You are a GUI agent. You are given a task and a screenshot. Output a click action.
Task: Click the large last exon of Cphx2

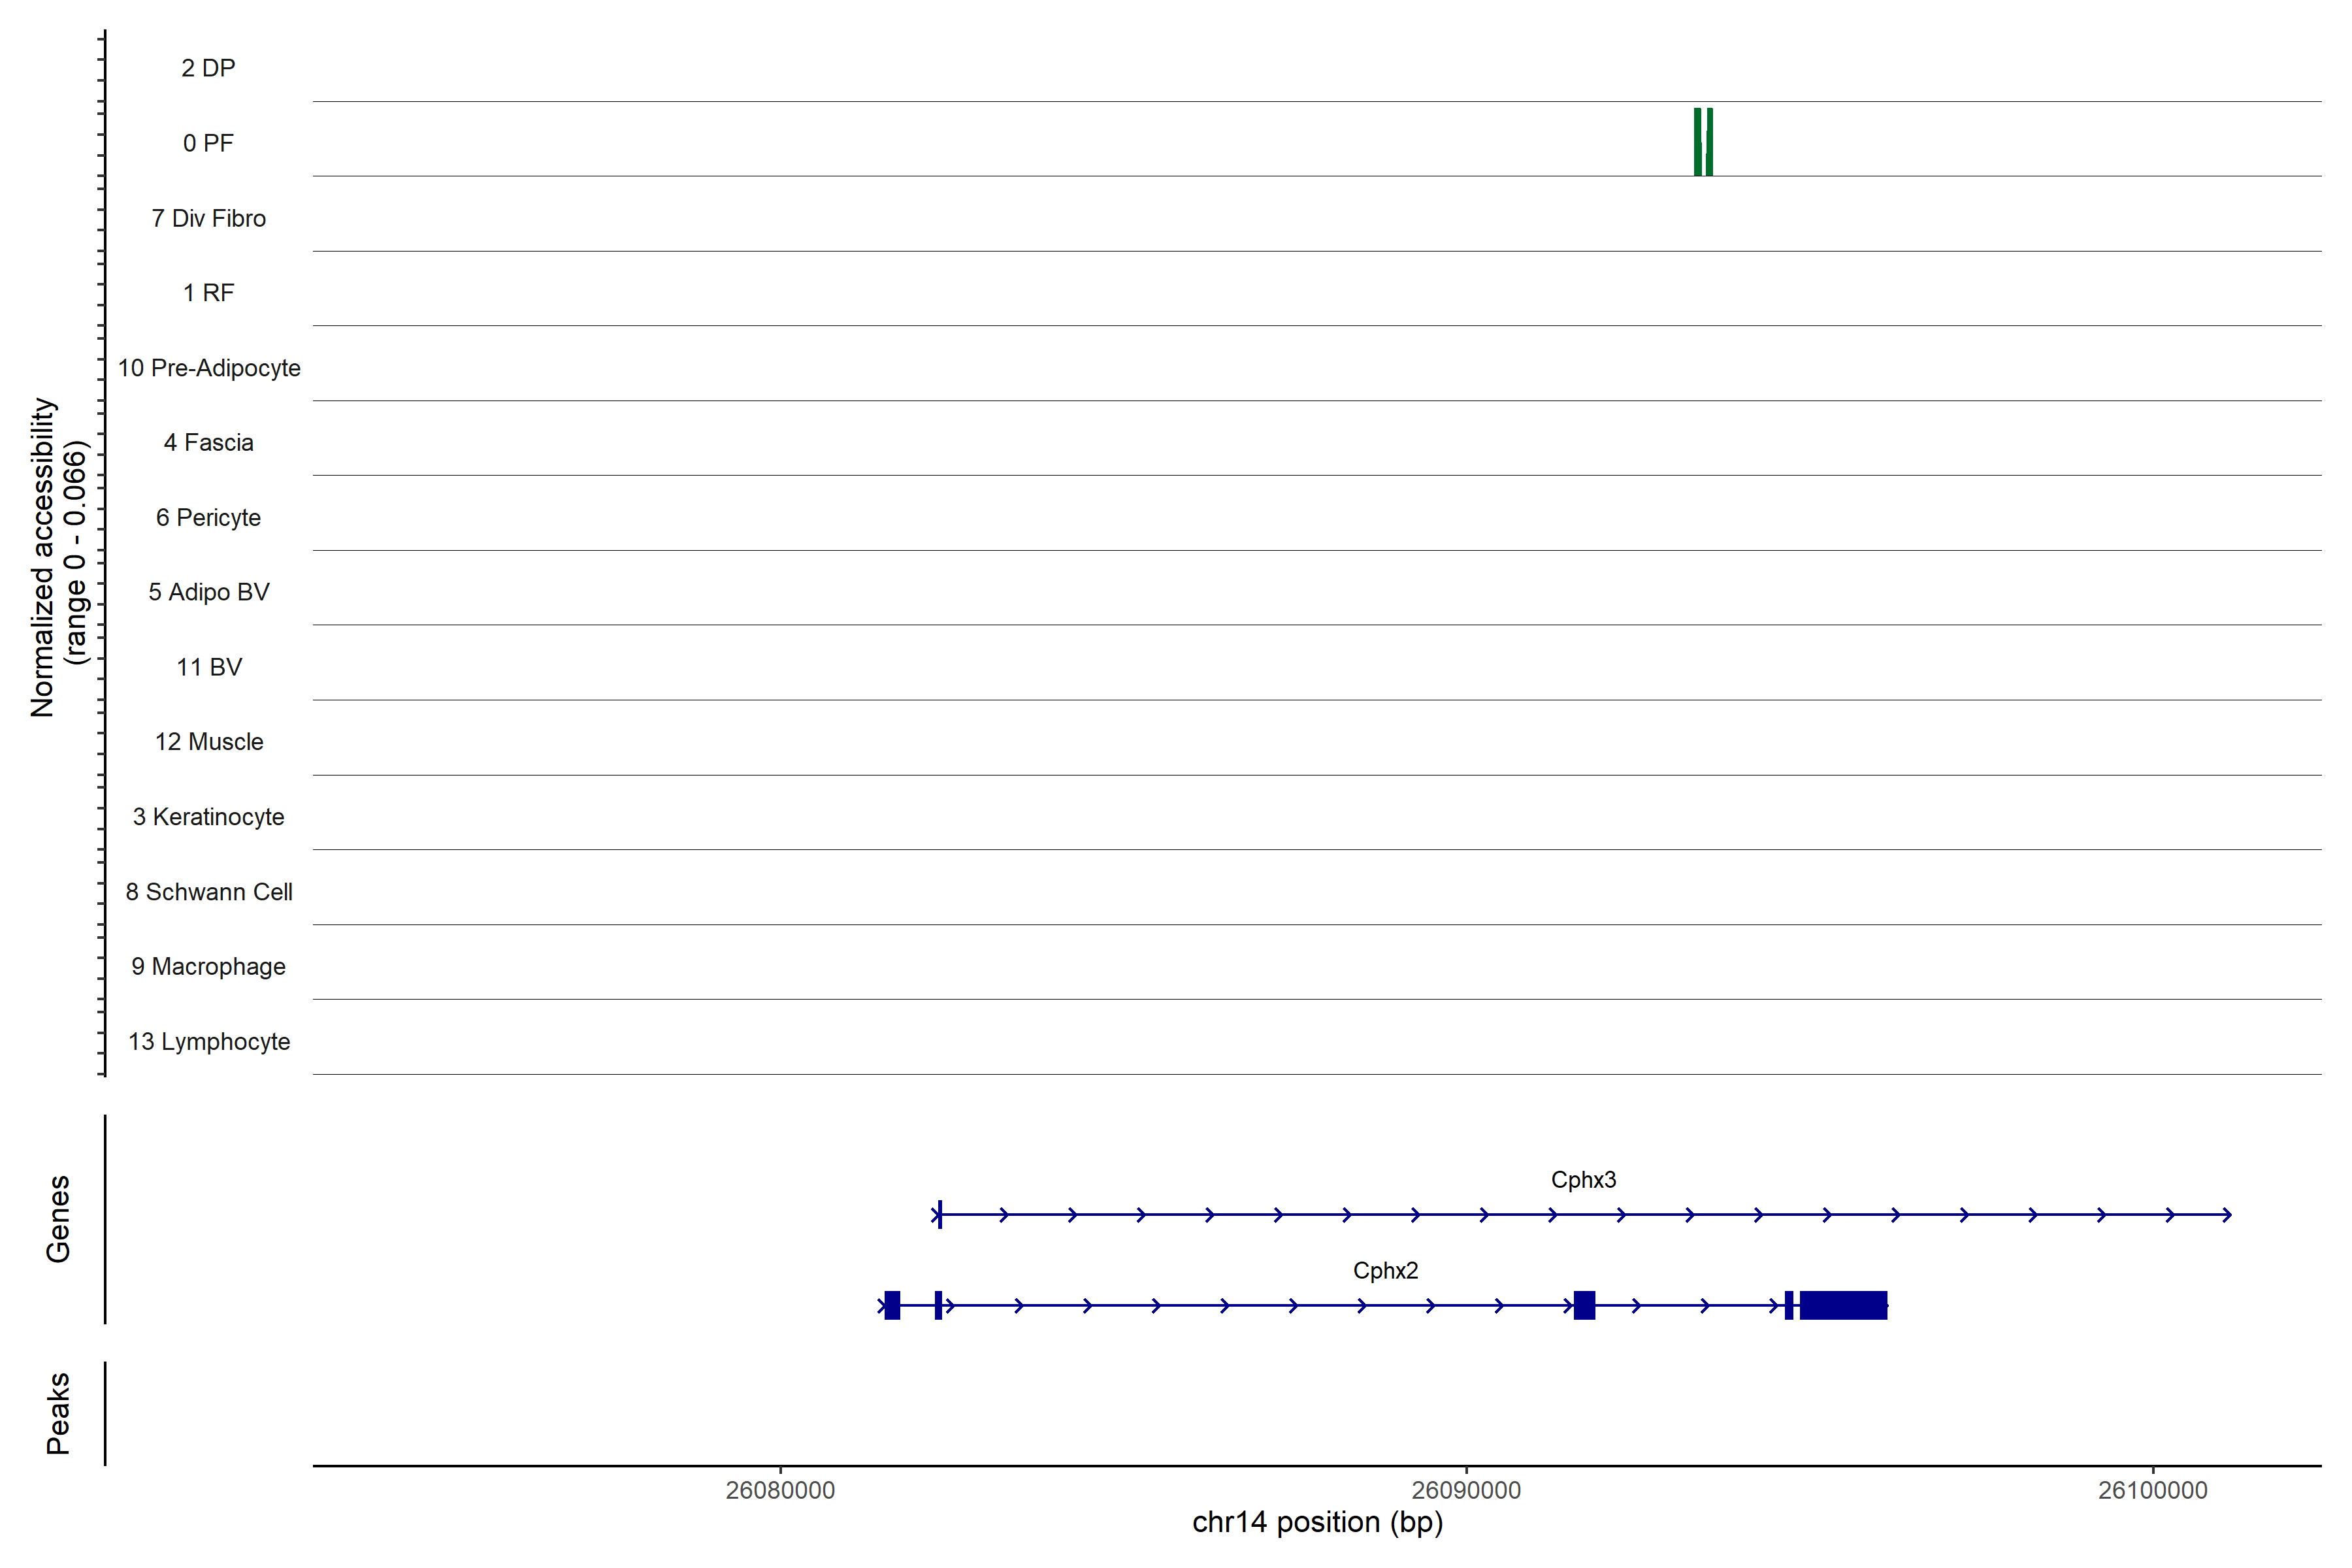coord(1843,1305)
